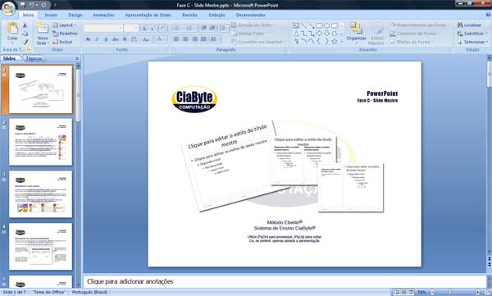The height and width of the screenshot is (296, 492).
Task: Align text left in the Parágrafo group
Action: (x=176, y=39)
